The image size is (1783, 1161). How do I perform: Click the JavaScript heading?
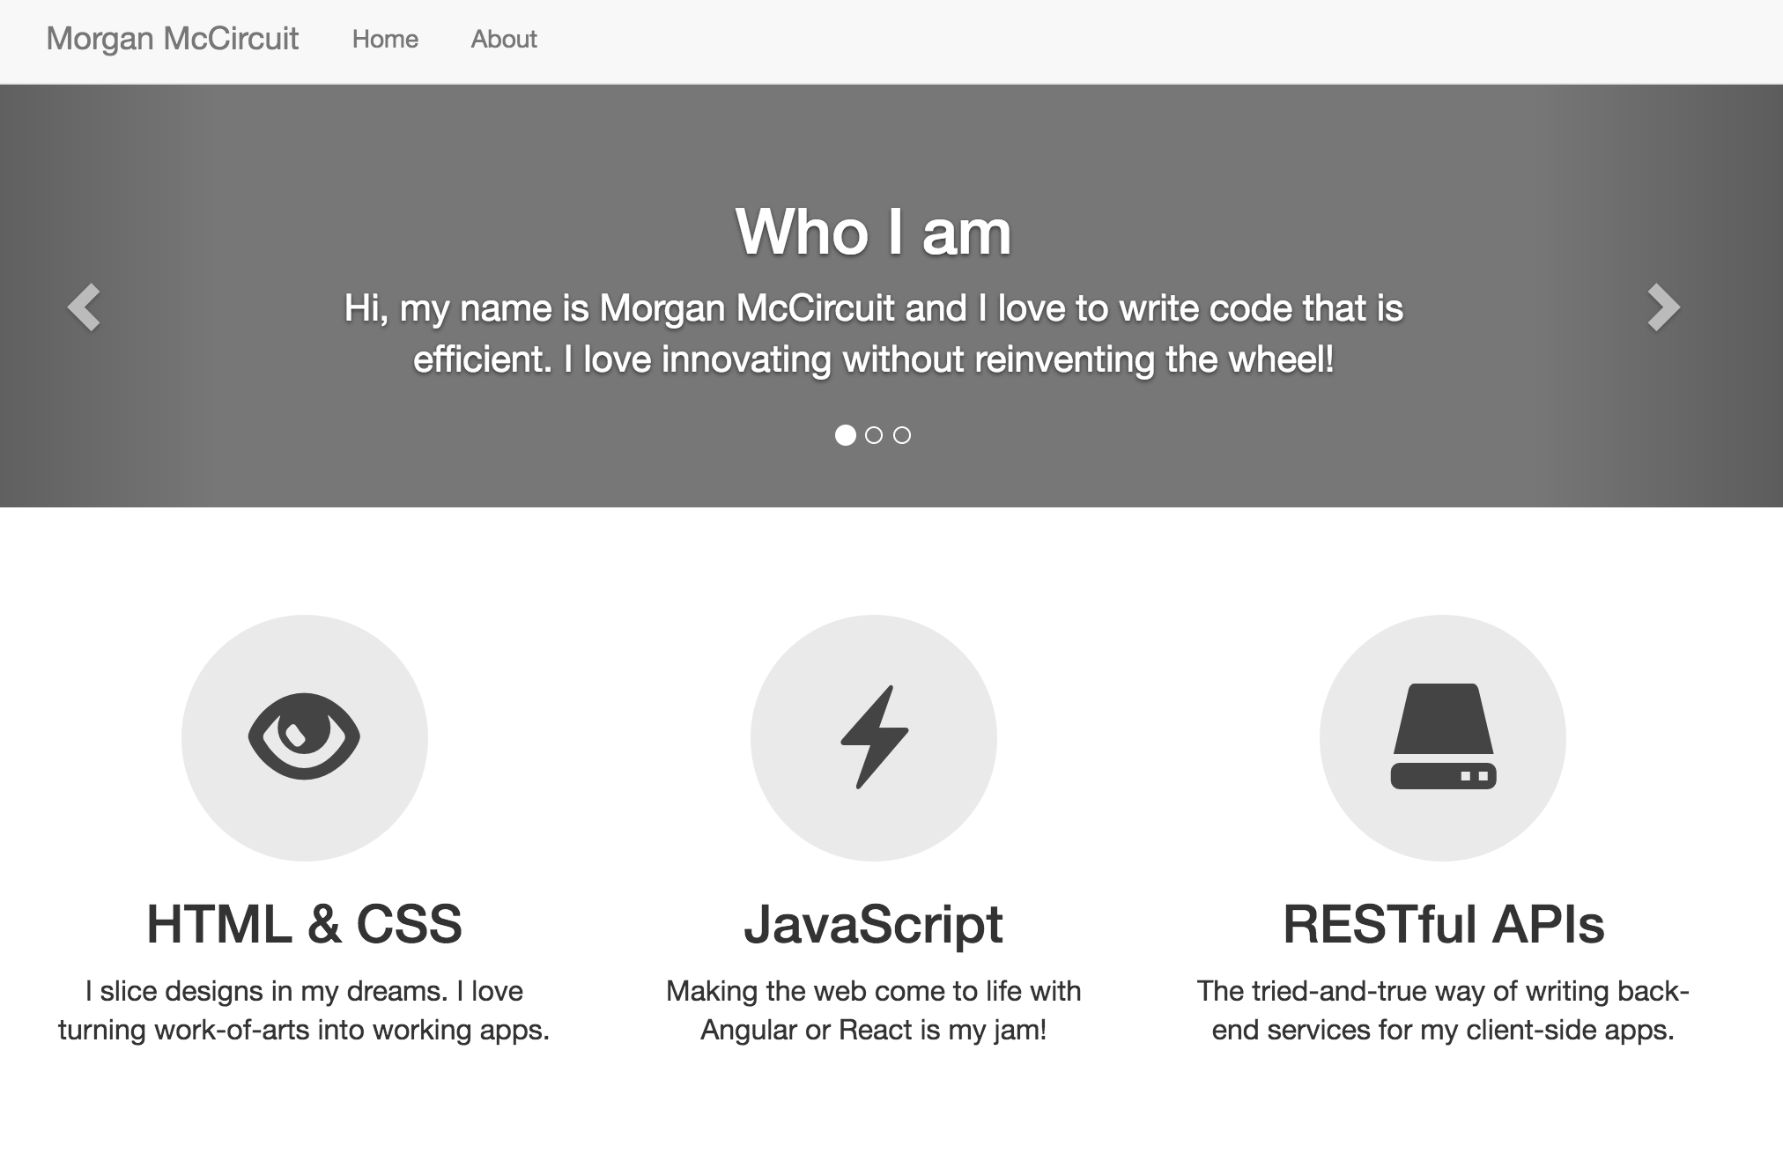(x=873, y=924)
